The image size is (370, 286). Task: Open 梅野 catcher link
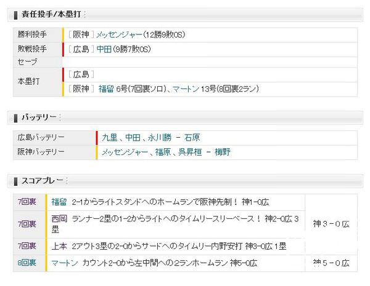pos(223,153)
